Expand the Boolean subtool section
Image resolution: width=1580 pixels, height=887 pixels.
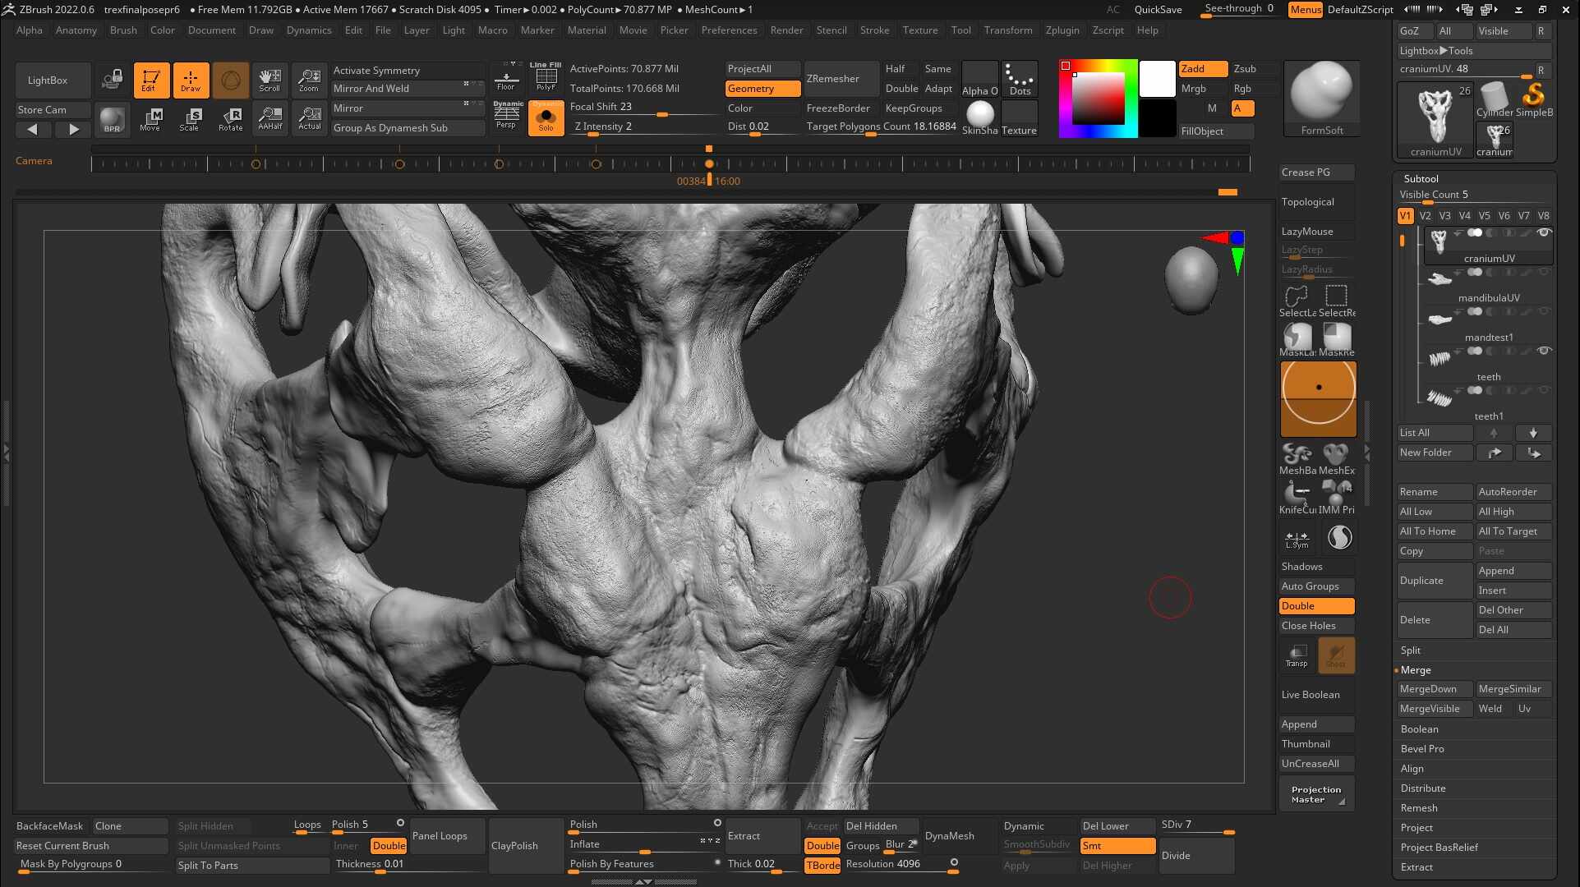(x=1420, y=729)
